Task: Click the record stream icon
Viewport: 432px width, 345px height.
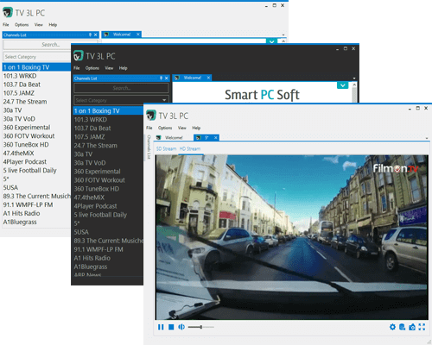Action: (402, 327)
